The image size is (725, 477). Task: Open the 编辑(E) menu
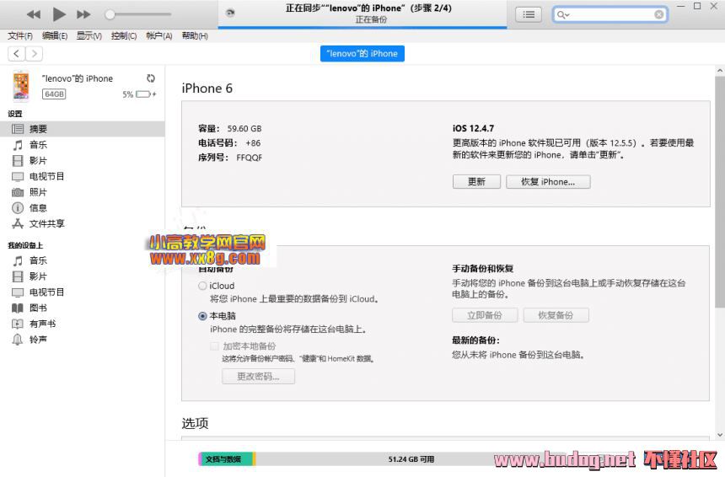55,35
